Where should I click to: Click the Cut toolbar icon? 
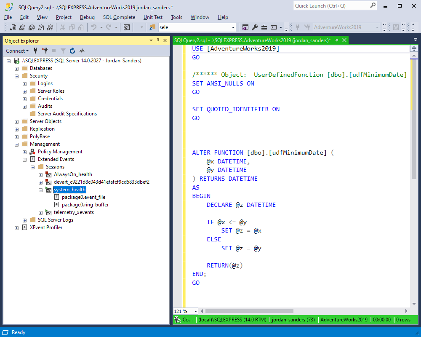[63, 27]
